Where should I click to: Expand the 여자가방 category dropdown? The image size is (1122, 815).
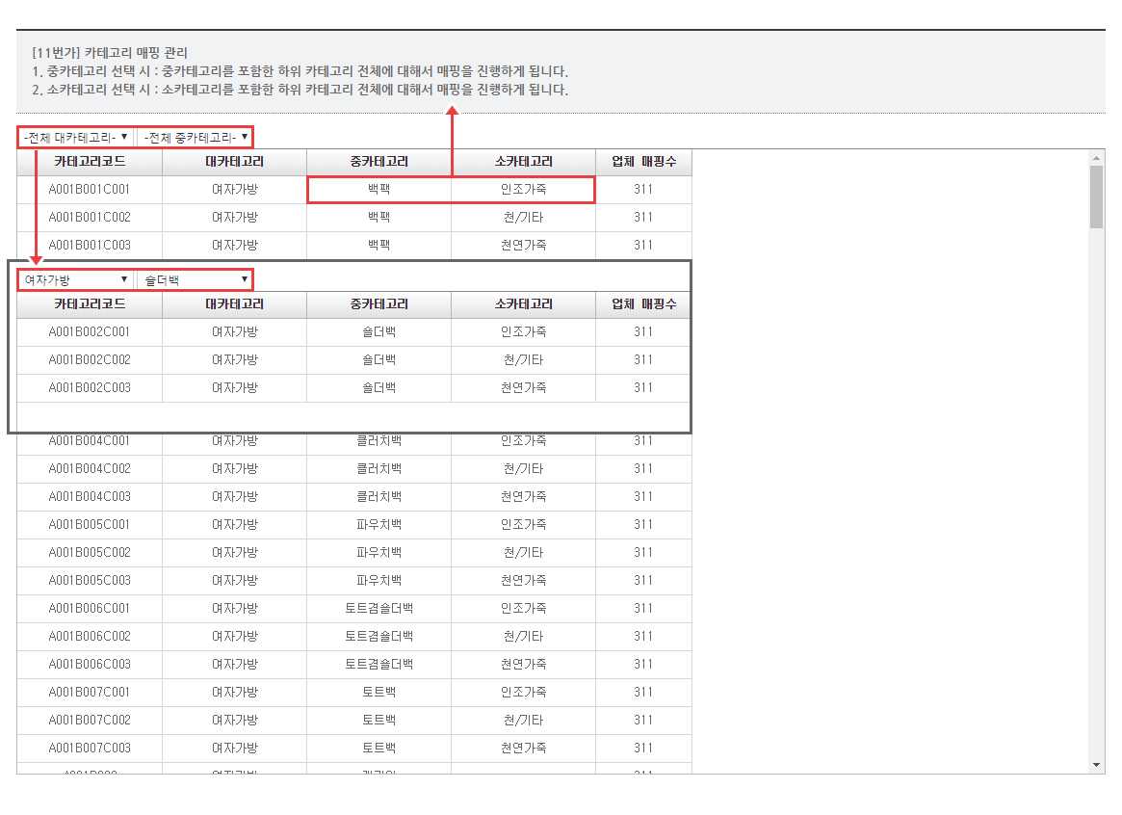tap(75, 280)
